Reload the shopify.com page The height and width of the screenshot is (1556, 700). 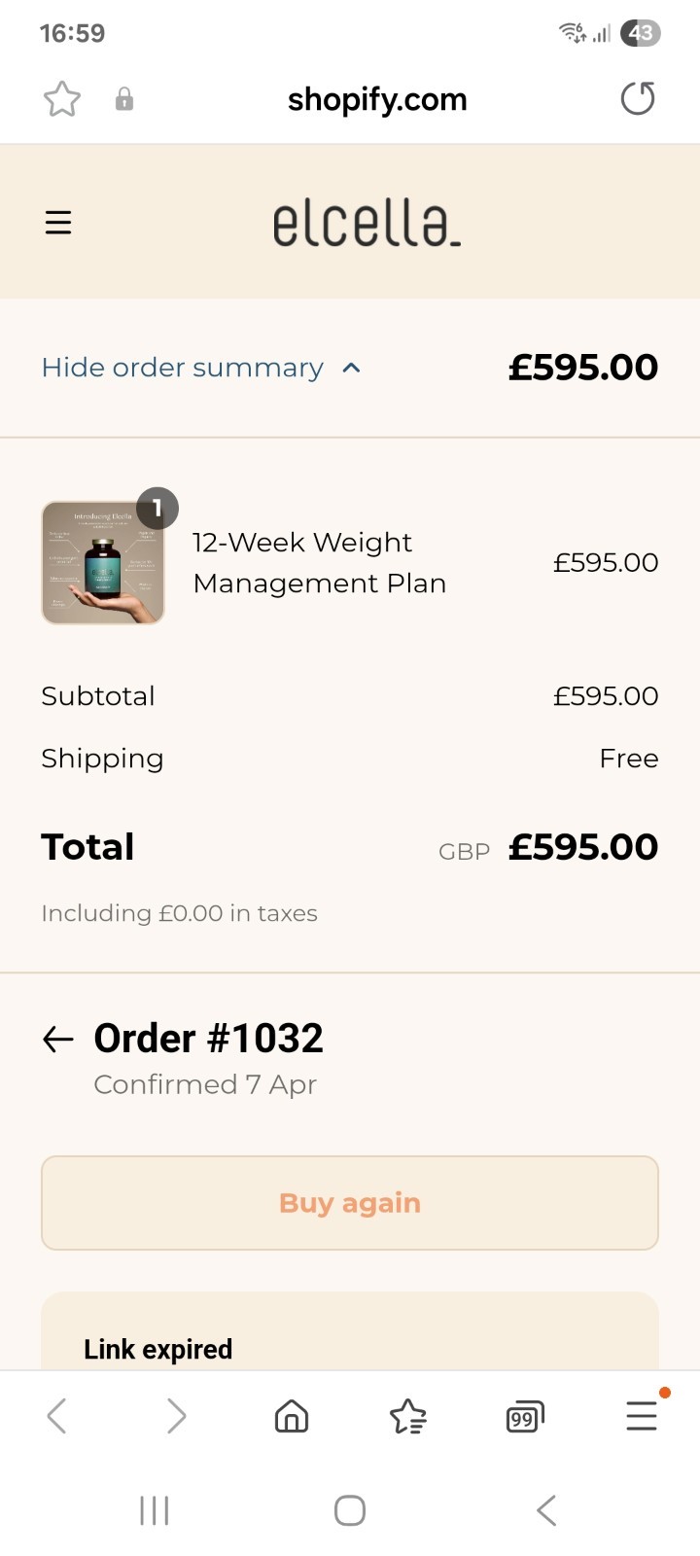(638, 98)
